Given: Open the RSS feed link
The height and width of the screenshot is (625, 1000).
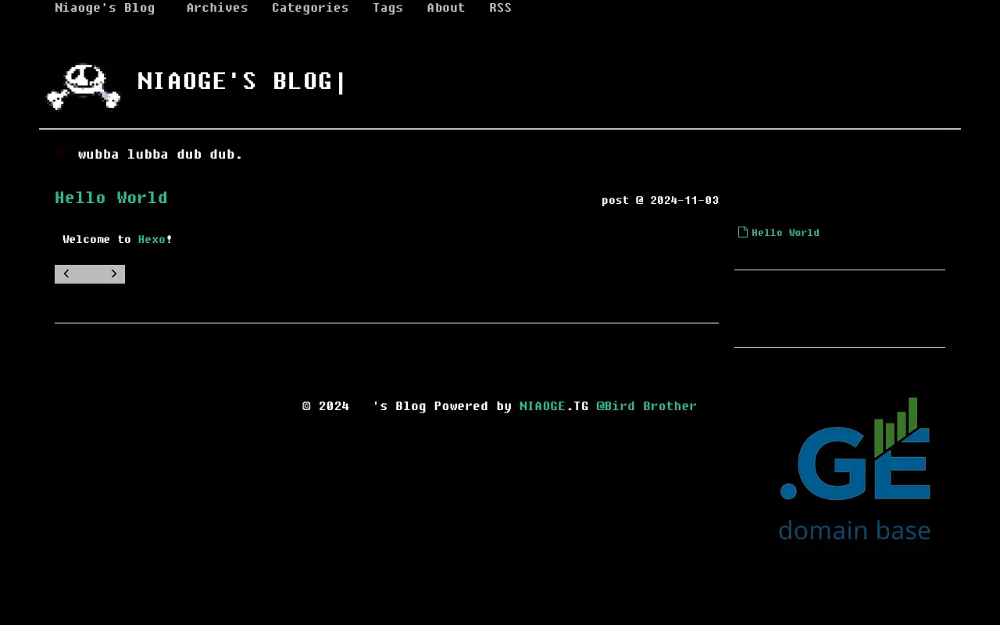Looking at the screenshot, I should coord(500,8).
